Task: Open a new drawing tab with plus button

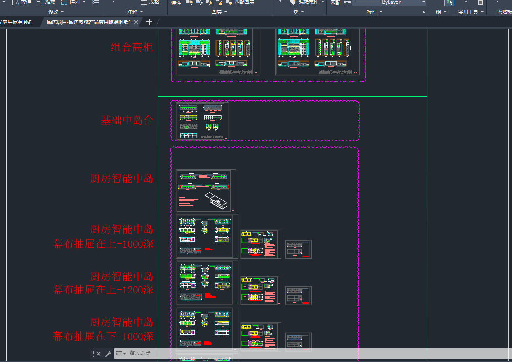Action: 149,22
